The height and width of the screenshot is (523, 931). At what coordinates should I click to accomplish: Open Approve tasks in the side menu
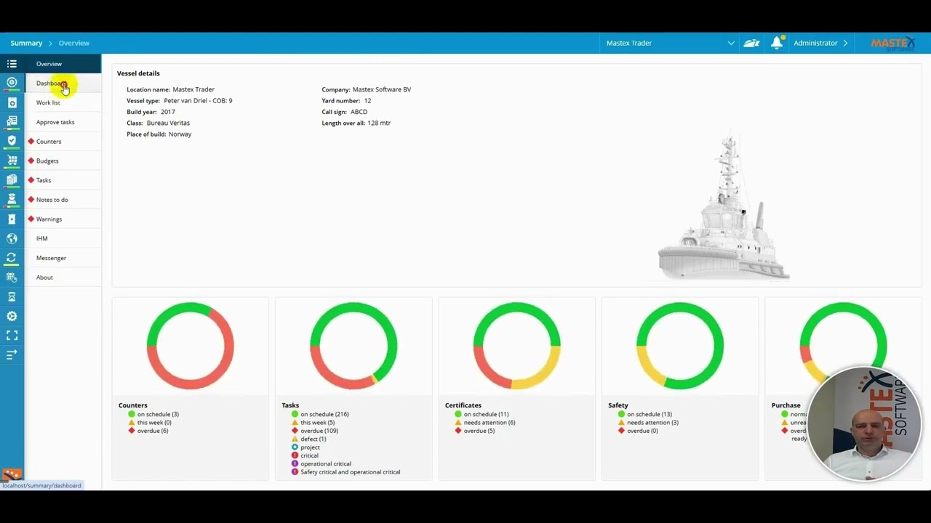63,122
